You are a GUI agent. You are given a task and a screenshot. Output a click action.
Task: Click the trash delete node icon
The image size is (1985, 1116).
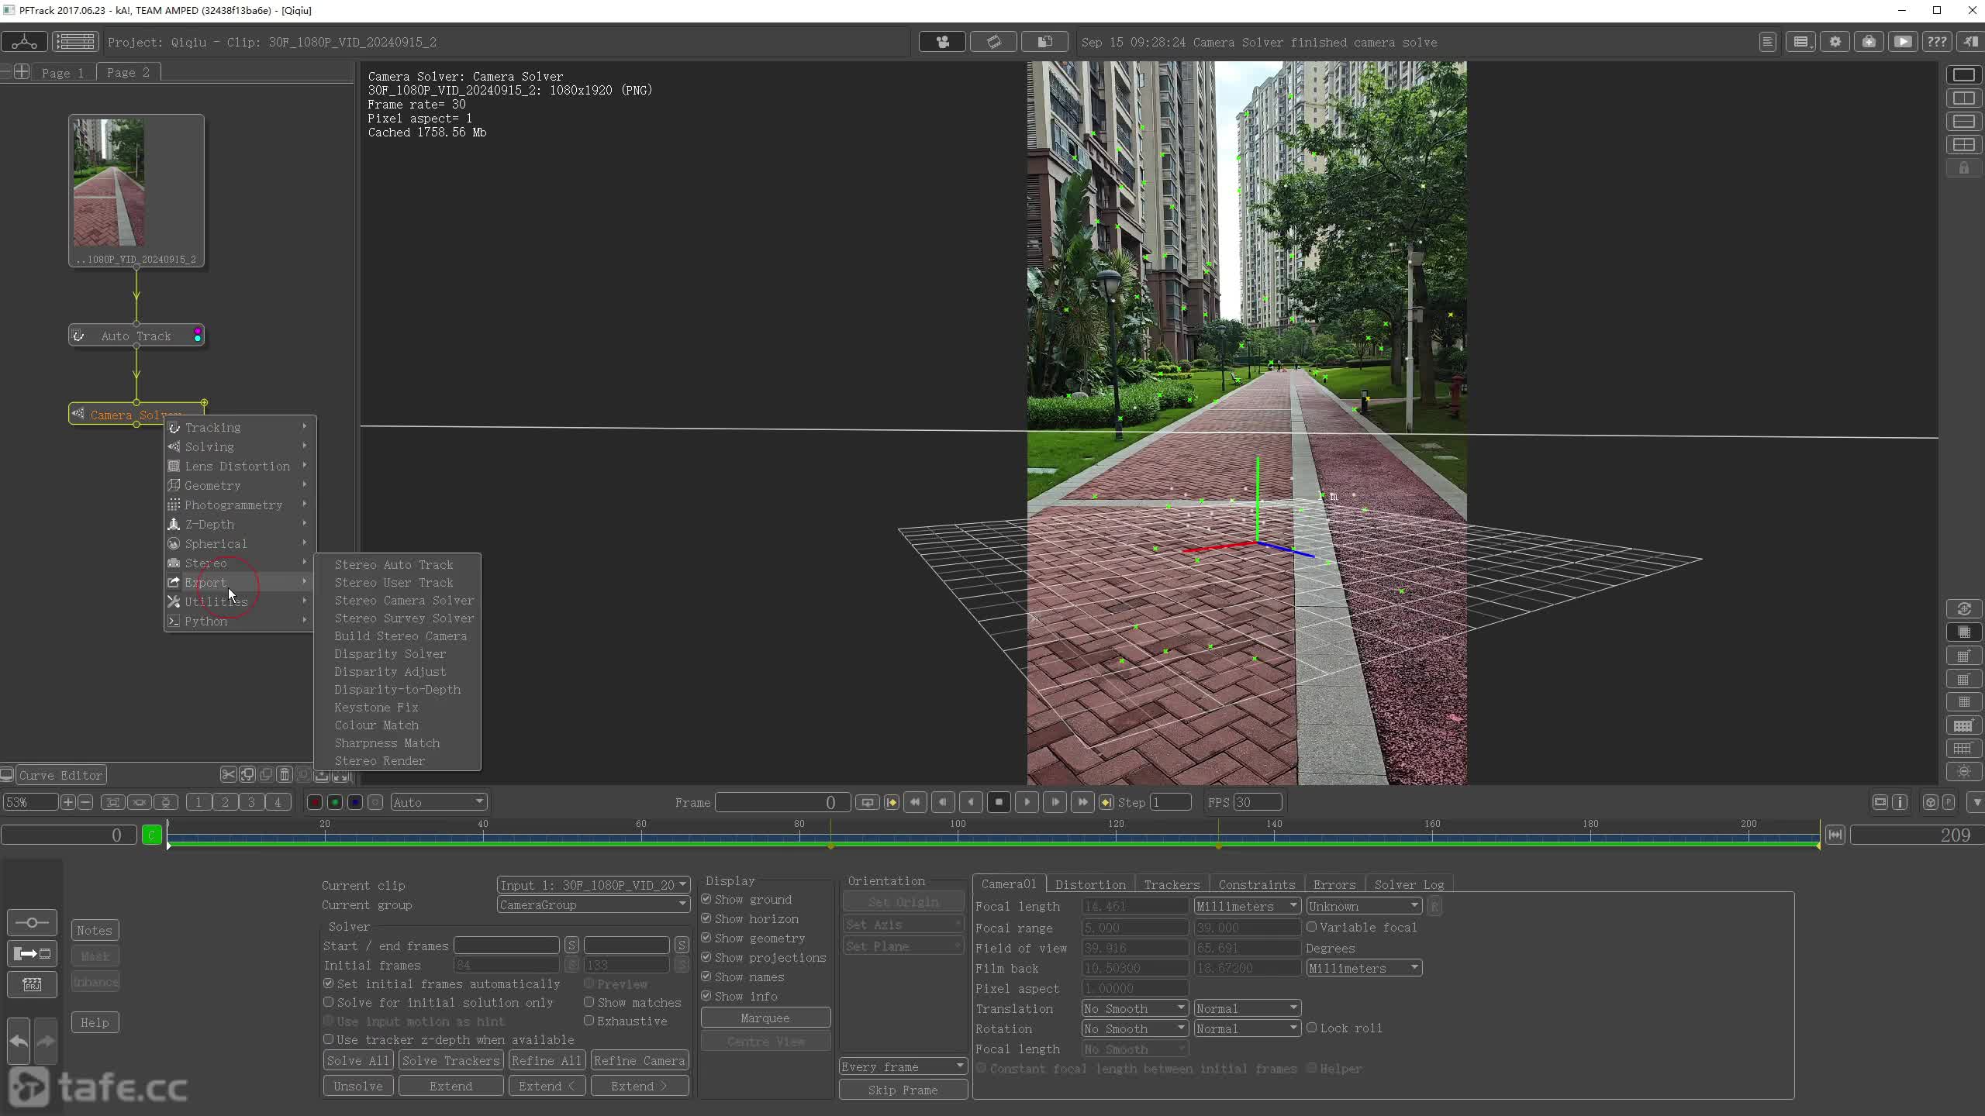click(x=284, y=774)
